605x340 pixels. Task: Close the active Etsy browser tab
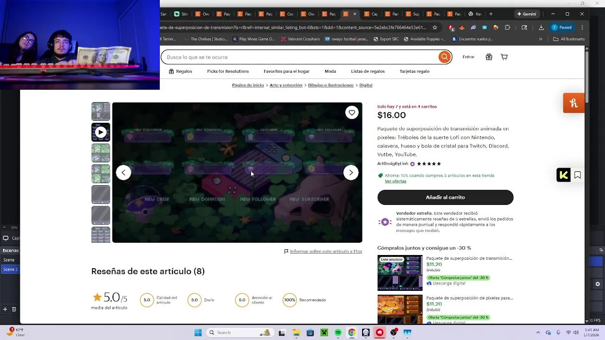pyautogui.click(x=354, y=14)
